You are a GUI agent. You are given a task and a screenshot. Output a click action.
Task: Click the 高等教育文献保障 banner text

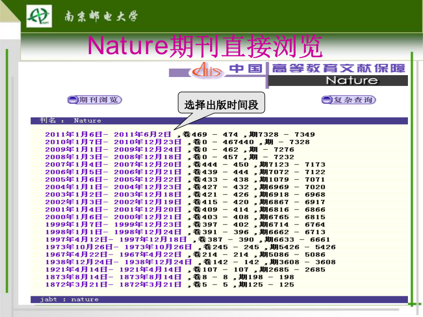(339, 69)
